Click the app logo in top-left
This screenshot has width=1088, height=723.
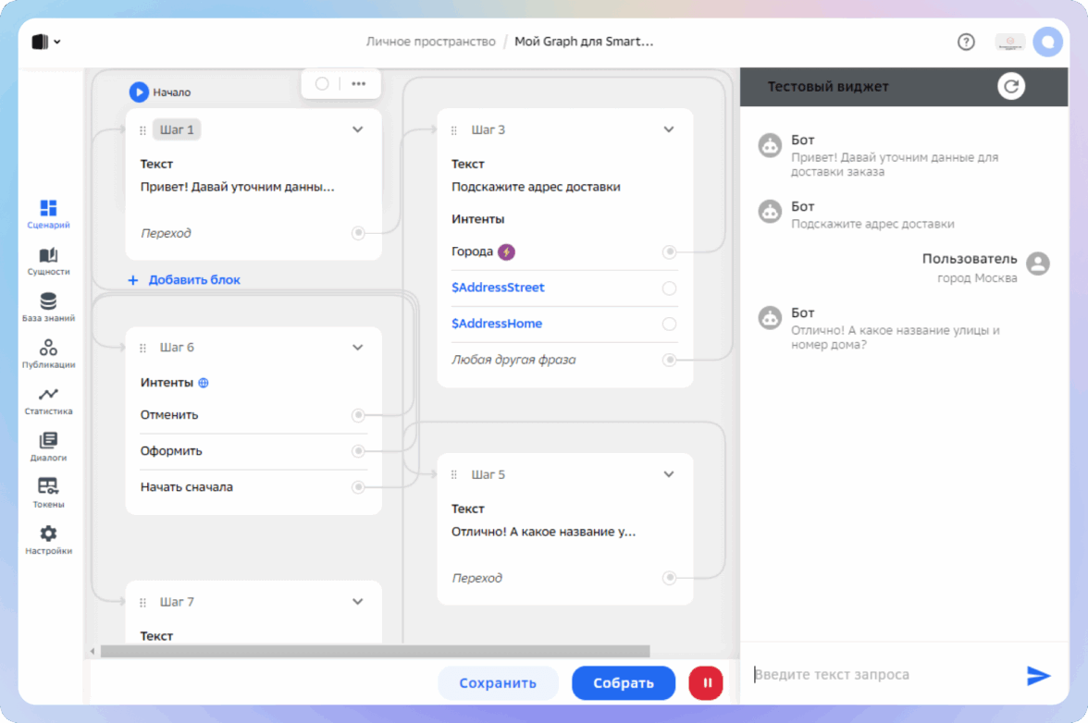[40, 42]
